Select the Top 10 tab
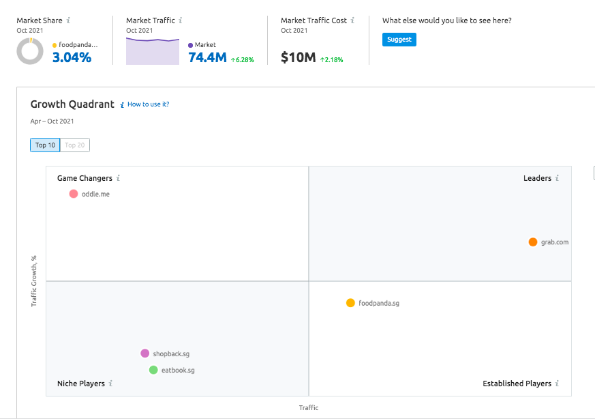 point(45,145)
